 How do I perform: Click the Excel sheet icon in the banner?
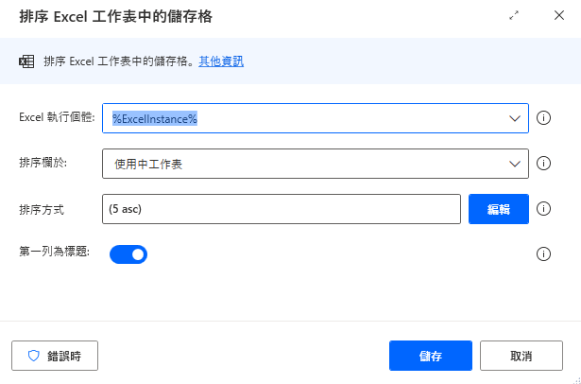27,61
